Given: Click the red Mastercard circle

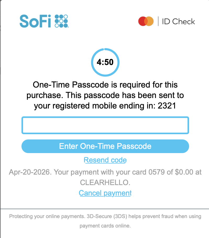Looking at the screenshot, I should pyautogui.click(x=142, y=21).
